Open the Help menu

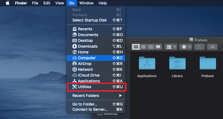tap(103, 3)
